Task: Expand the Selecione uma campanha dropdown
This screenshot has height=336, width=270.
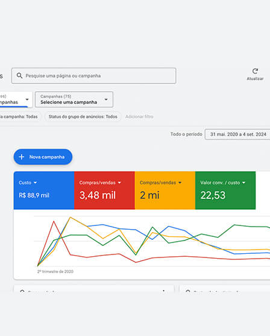Action: (x=74, y=100)
